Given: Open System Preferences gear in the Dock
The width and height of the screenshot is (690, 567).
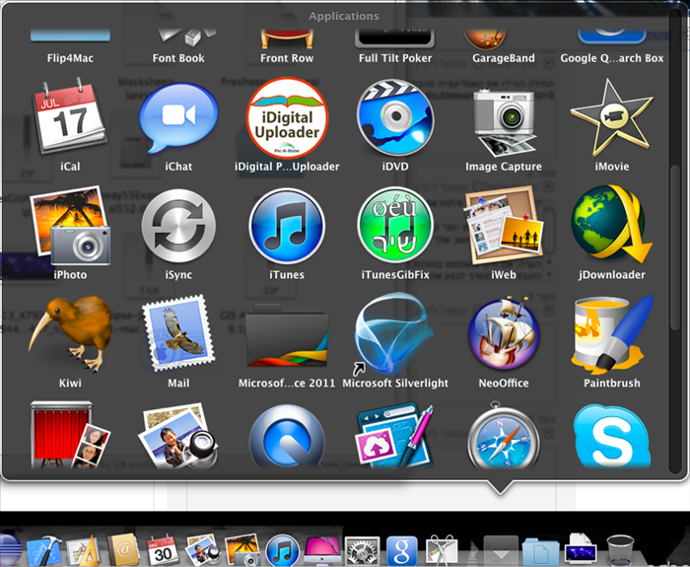Looking at the screenshot, I should pyautogui.click(x=362, y=551).
